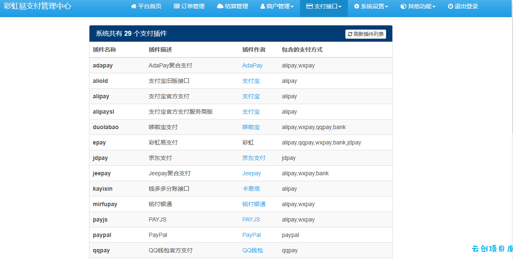Go to 结算管理 in the navbar
This screenshot has width=513, height=259.
click(232, 7)
